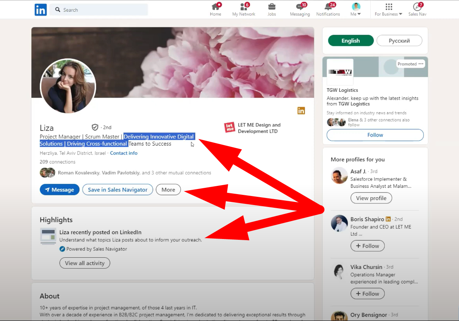
Task: Open LET ME company logo
Action: click(x=230, y=128)
